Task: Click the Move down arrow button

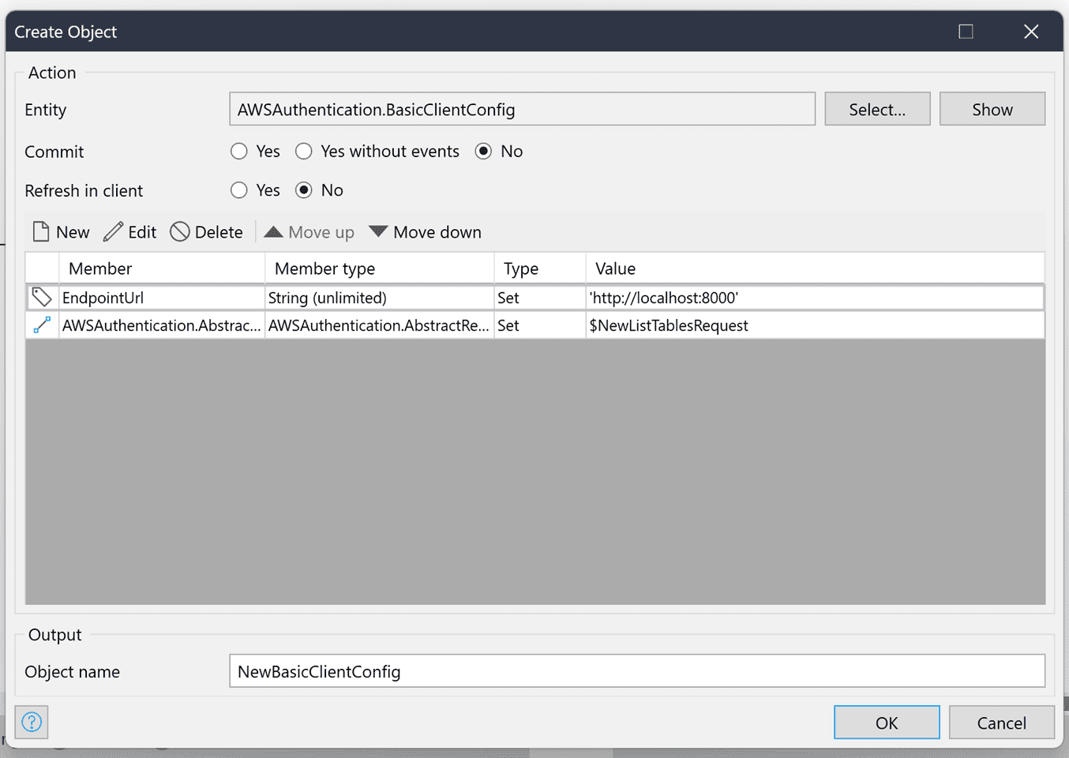Action: pyautogui.click(x=425, y=232)
